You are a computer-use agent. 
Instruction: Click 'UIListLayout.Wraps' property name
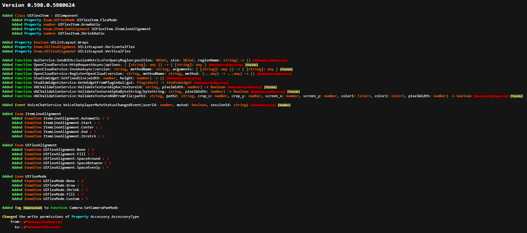(69, 42)
